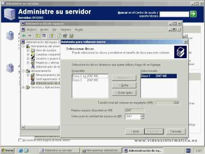Decrease the space amount with the down spinner

point(142,118)
